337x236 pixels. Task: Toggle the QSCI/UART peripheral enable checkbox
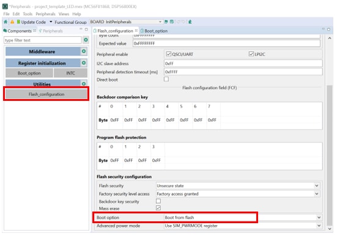[169, 54]
